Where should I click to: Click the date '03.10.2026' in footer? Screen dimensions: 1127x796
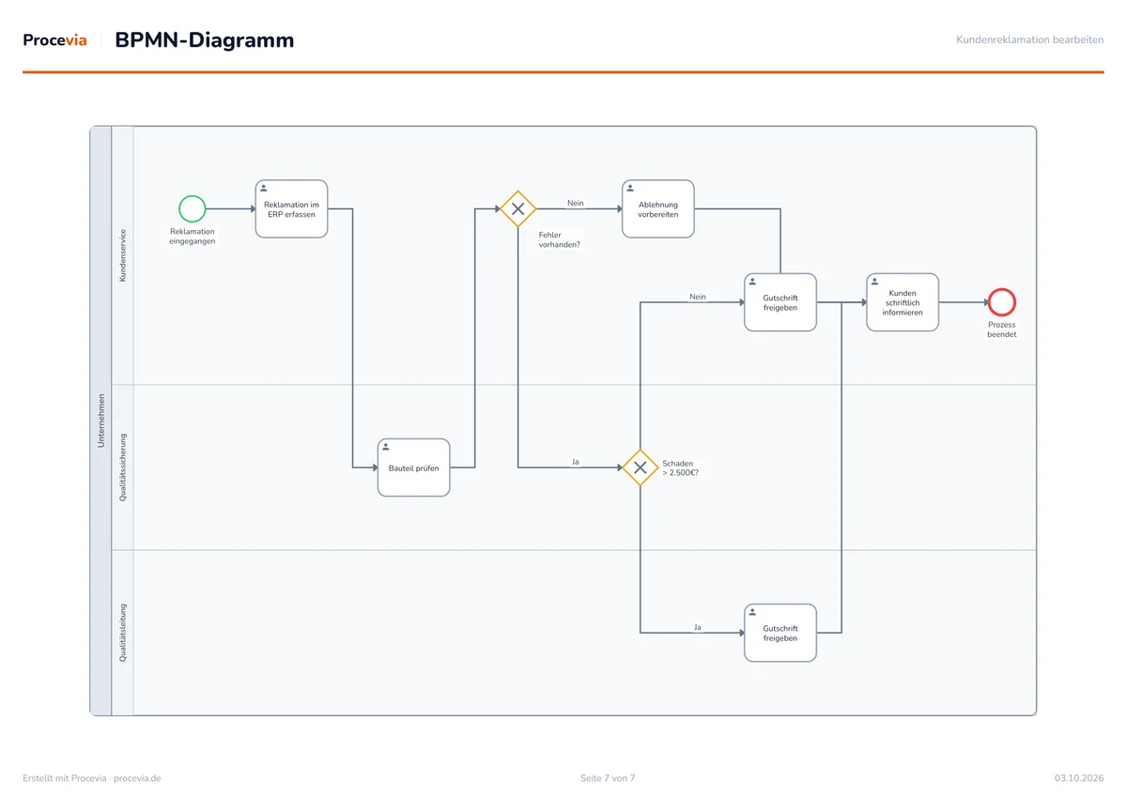[1079, 778]
